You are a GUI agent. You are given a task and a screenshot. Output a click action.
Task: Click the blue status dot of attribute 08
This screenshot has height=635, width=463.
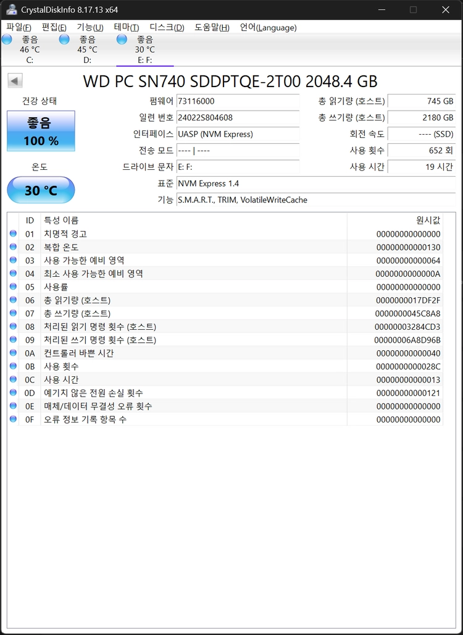coord(14,326)
